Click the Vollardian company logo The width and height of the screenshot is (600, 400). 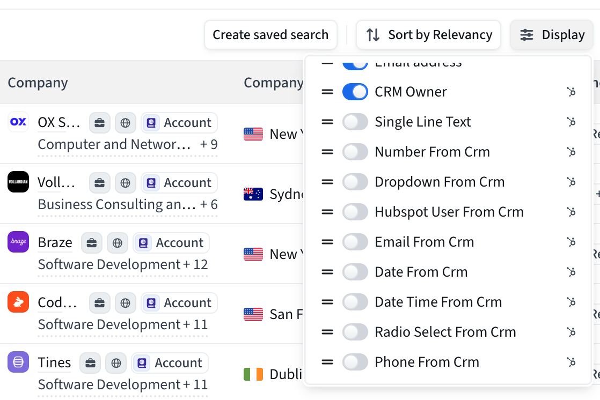pyautogui.click(x=18, y=182)
